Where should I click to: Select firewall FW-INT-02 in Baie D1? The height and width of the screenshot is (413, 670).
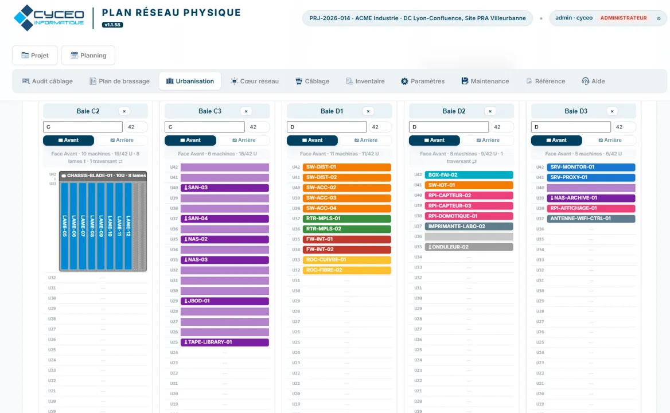tap(347, 250)
